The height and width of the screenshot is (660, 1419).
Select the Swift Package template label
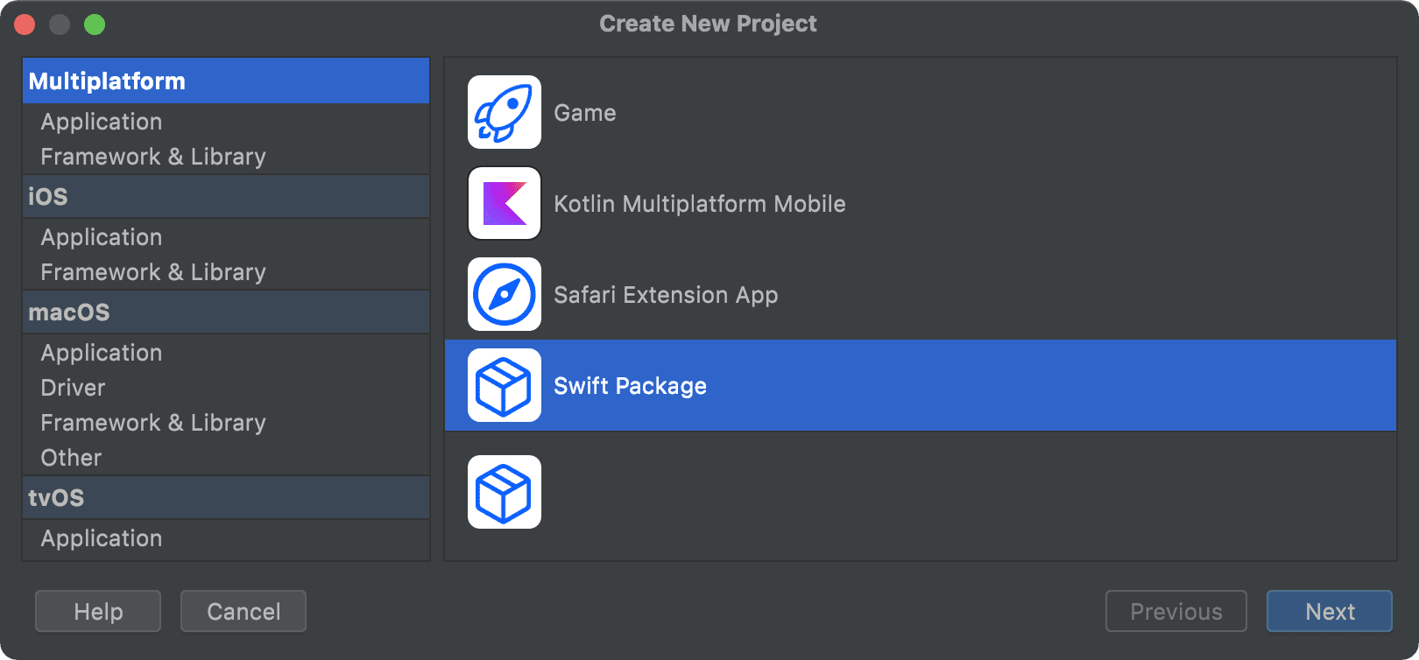point(630,386)
